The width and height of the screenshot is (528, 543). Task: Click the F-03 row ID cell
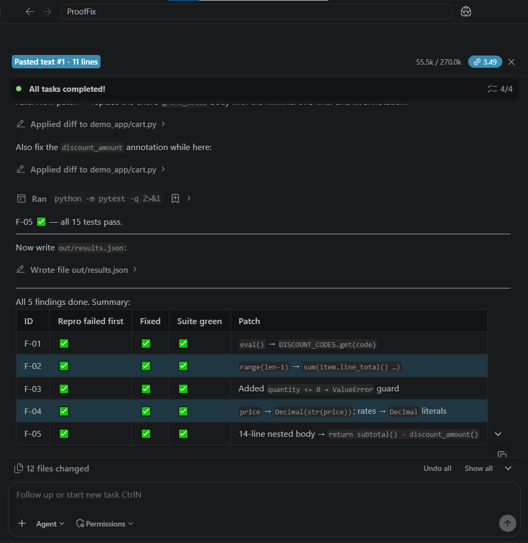click(33, 389)
